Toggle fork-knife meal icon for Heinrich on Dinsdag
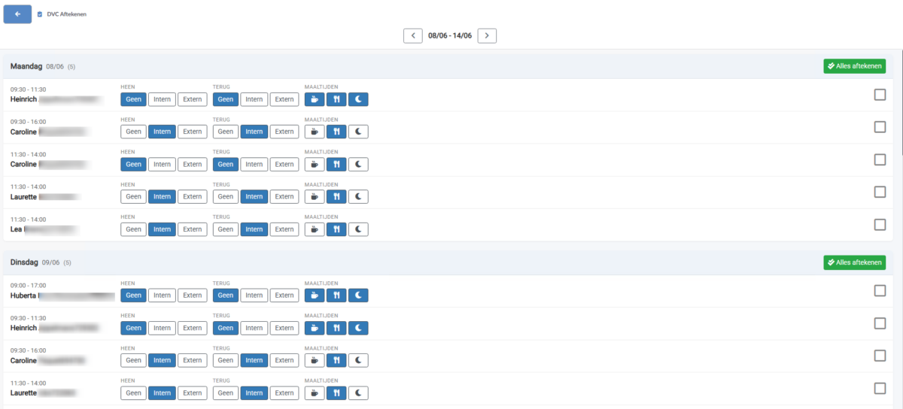This screenshot has height=409, width=903. 336,328
